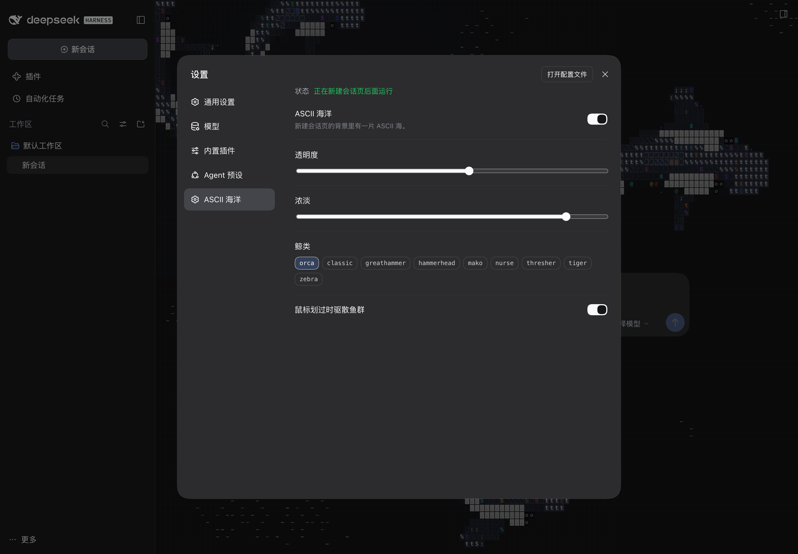
Task: Toggle the right panel icon at top right
Action: point(784,14)
